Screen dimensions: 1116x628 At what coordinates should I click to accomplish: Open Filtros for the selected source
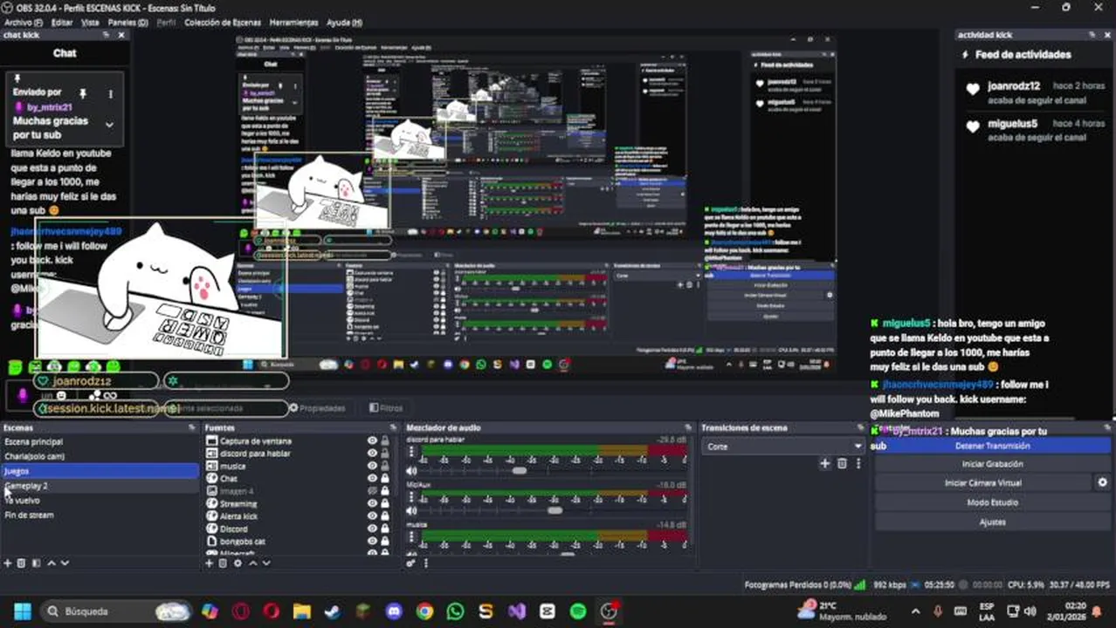[385, 407]
